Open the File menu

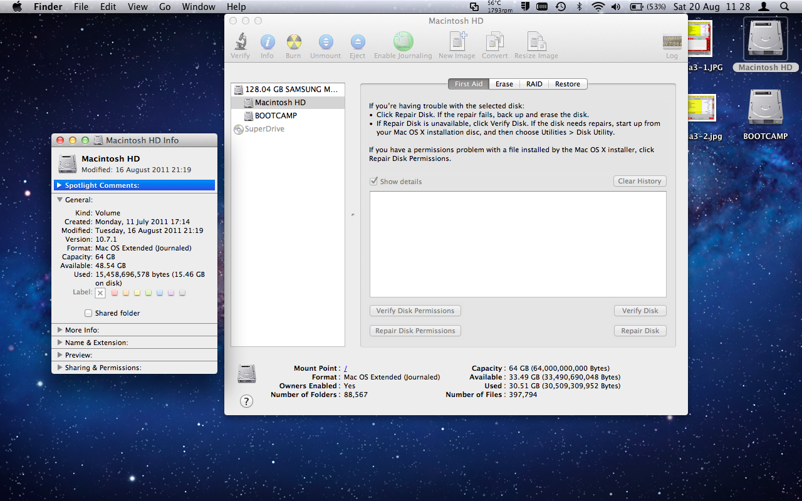coord(81,7)
